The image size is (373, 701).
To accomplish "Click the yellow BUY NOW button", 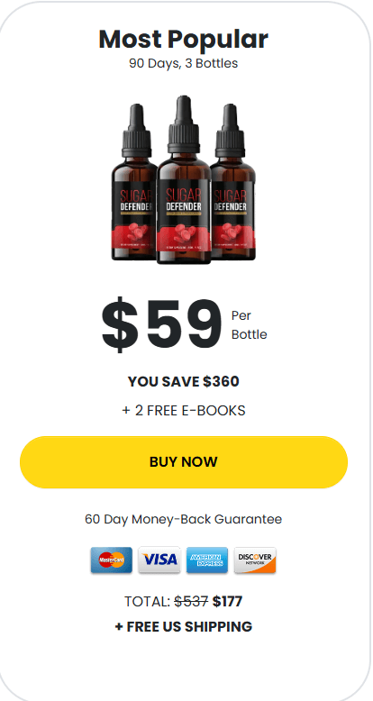I will [184, 462].
